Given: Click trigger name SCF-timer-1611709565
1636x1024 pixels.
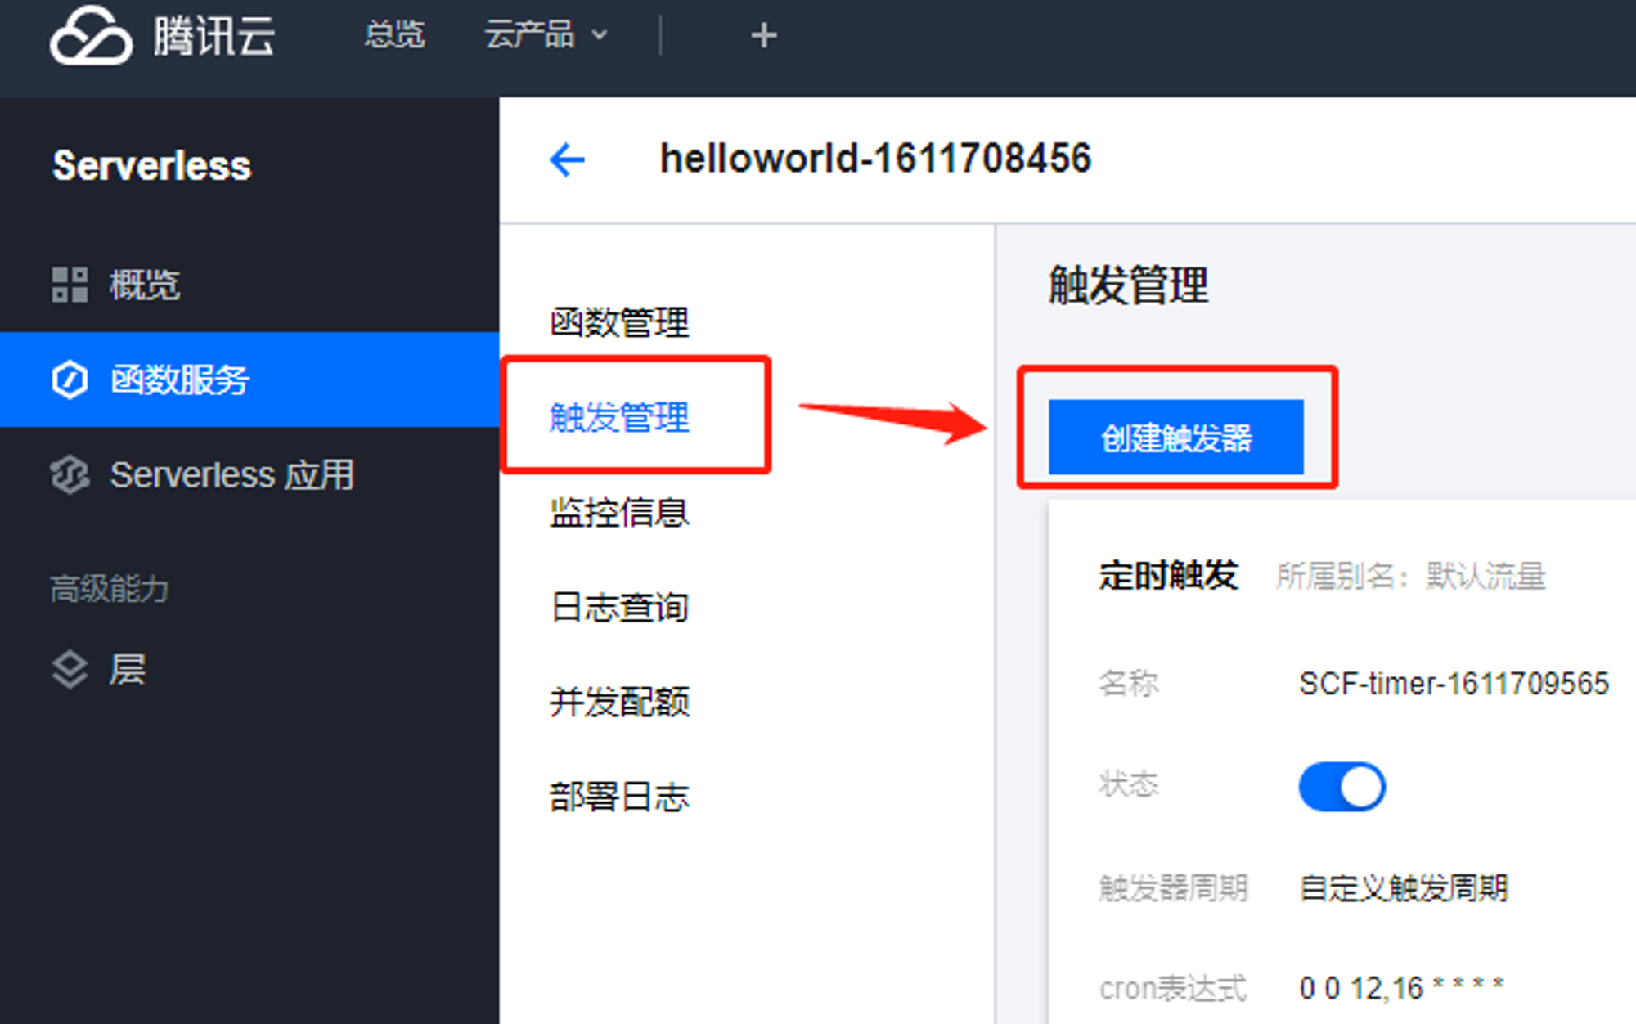Looking at the screenshot, I should click(1454, 684).
